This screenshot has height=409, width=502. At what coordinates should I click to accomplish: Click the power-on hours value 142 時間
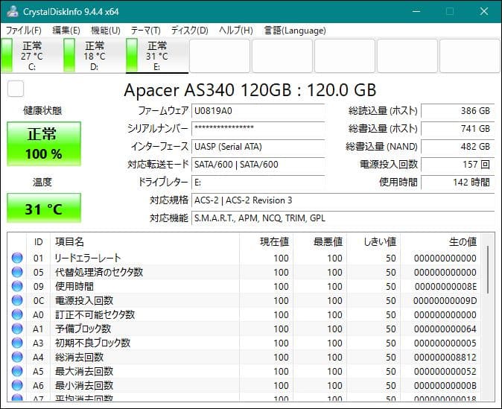[x=458, y=183]
